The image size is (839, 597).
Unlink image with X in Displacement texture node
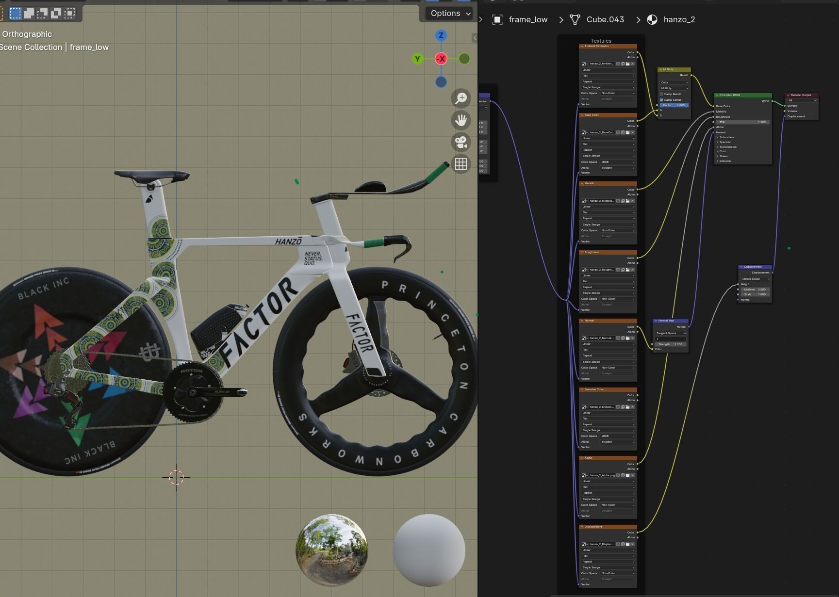point(632,544)
